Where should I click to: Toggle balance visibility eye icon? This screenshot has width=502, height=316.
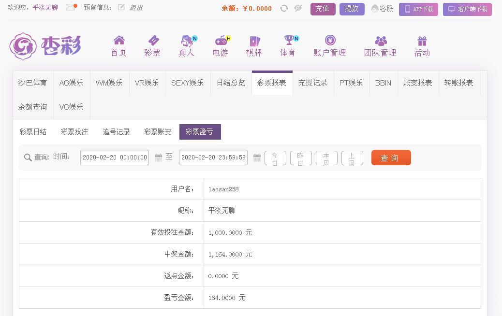[298, 8]
